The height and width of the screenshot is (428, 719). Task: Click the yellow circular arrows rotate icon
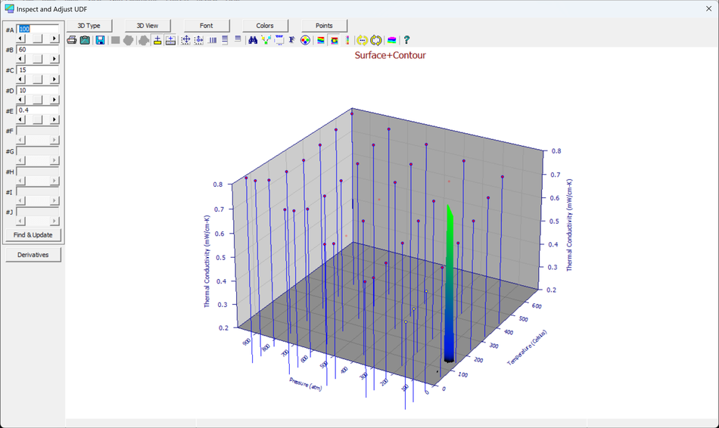pos(376,40)
